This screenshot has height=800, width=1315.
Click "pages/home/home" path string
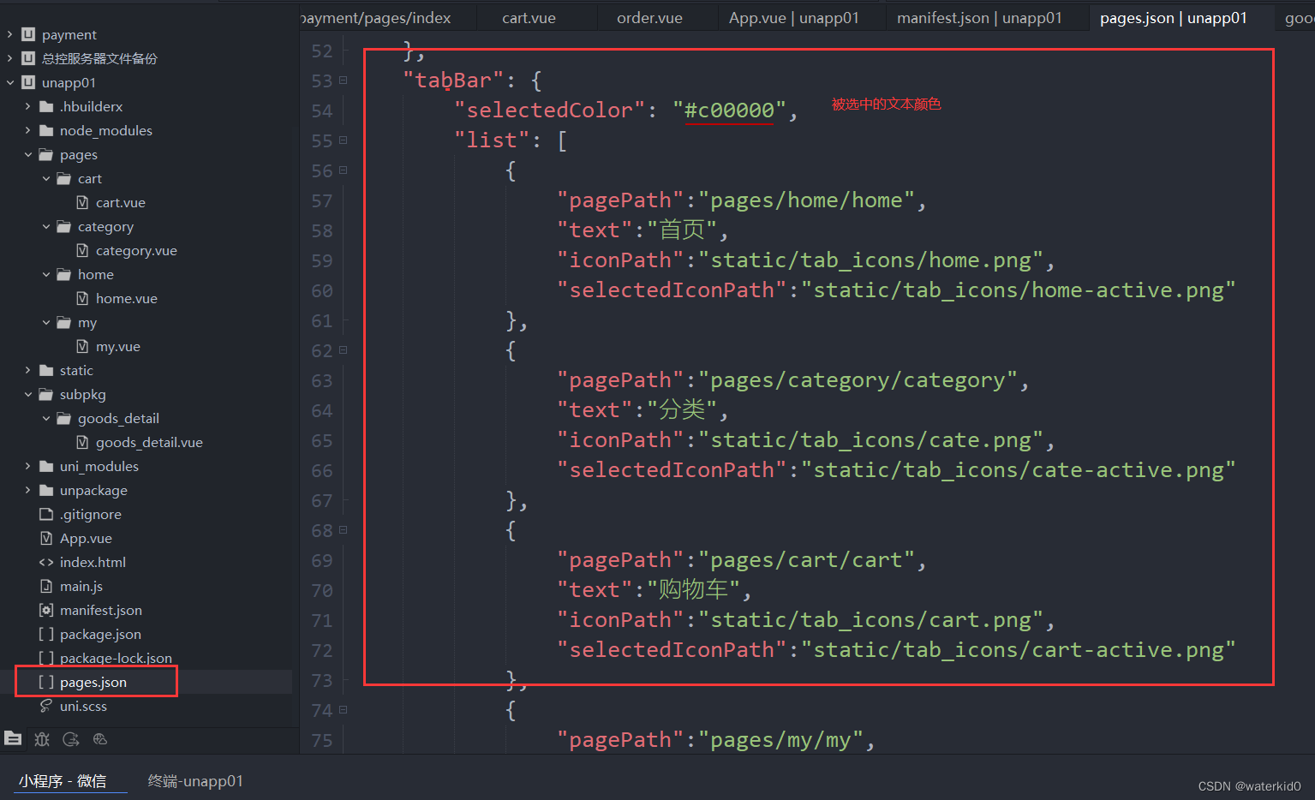pos(806,200)
